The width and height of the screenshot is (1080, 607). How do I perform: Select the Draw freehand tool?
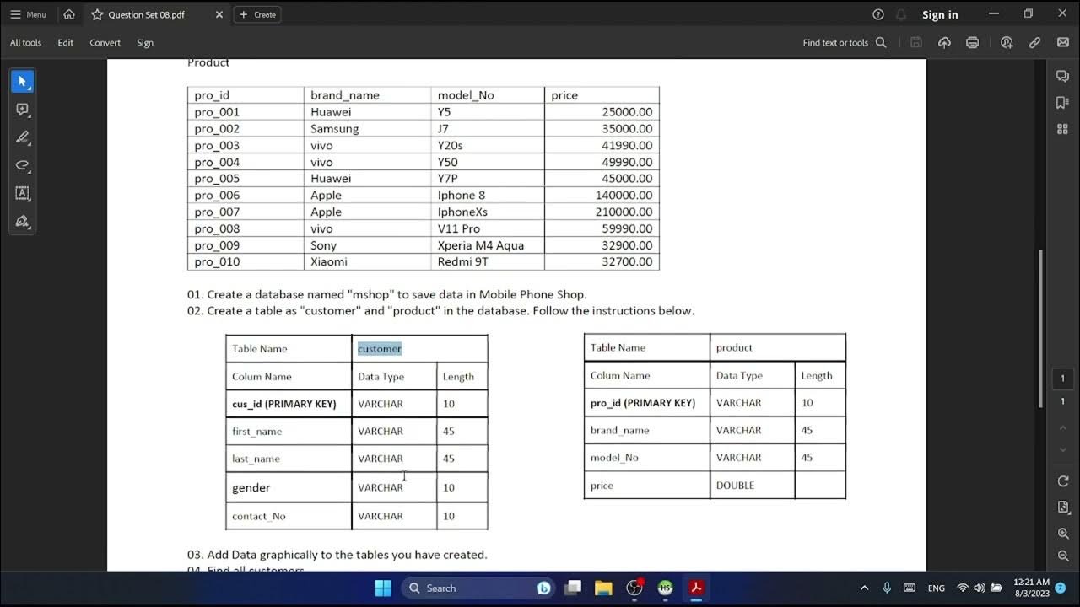tap(23, 165)
